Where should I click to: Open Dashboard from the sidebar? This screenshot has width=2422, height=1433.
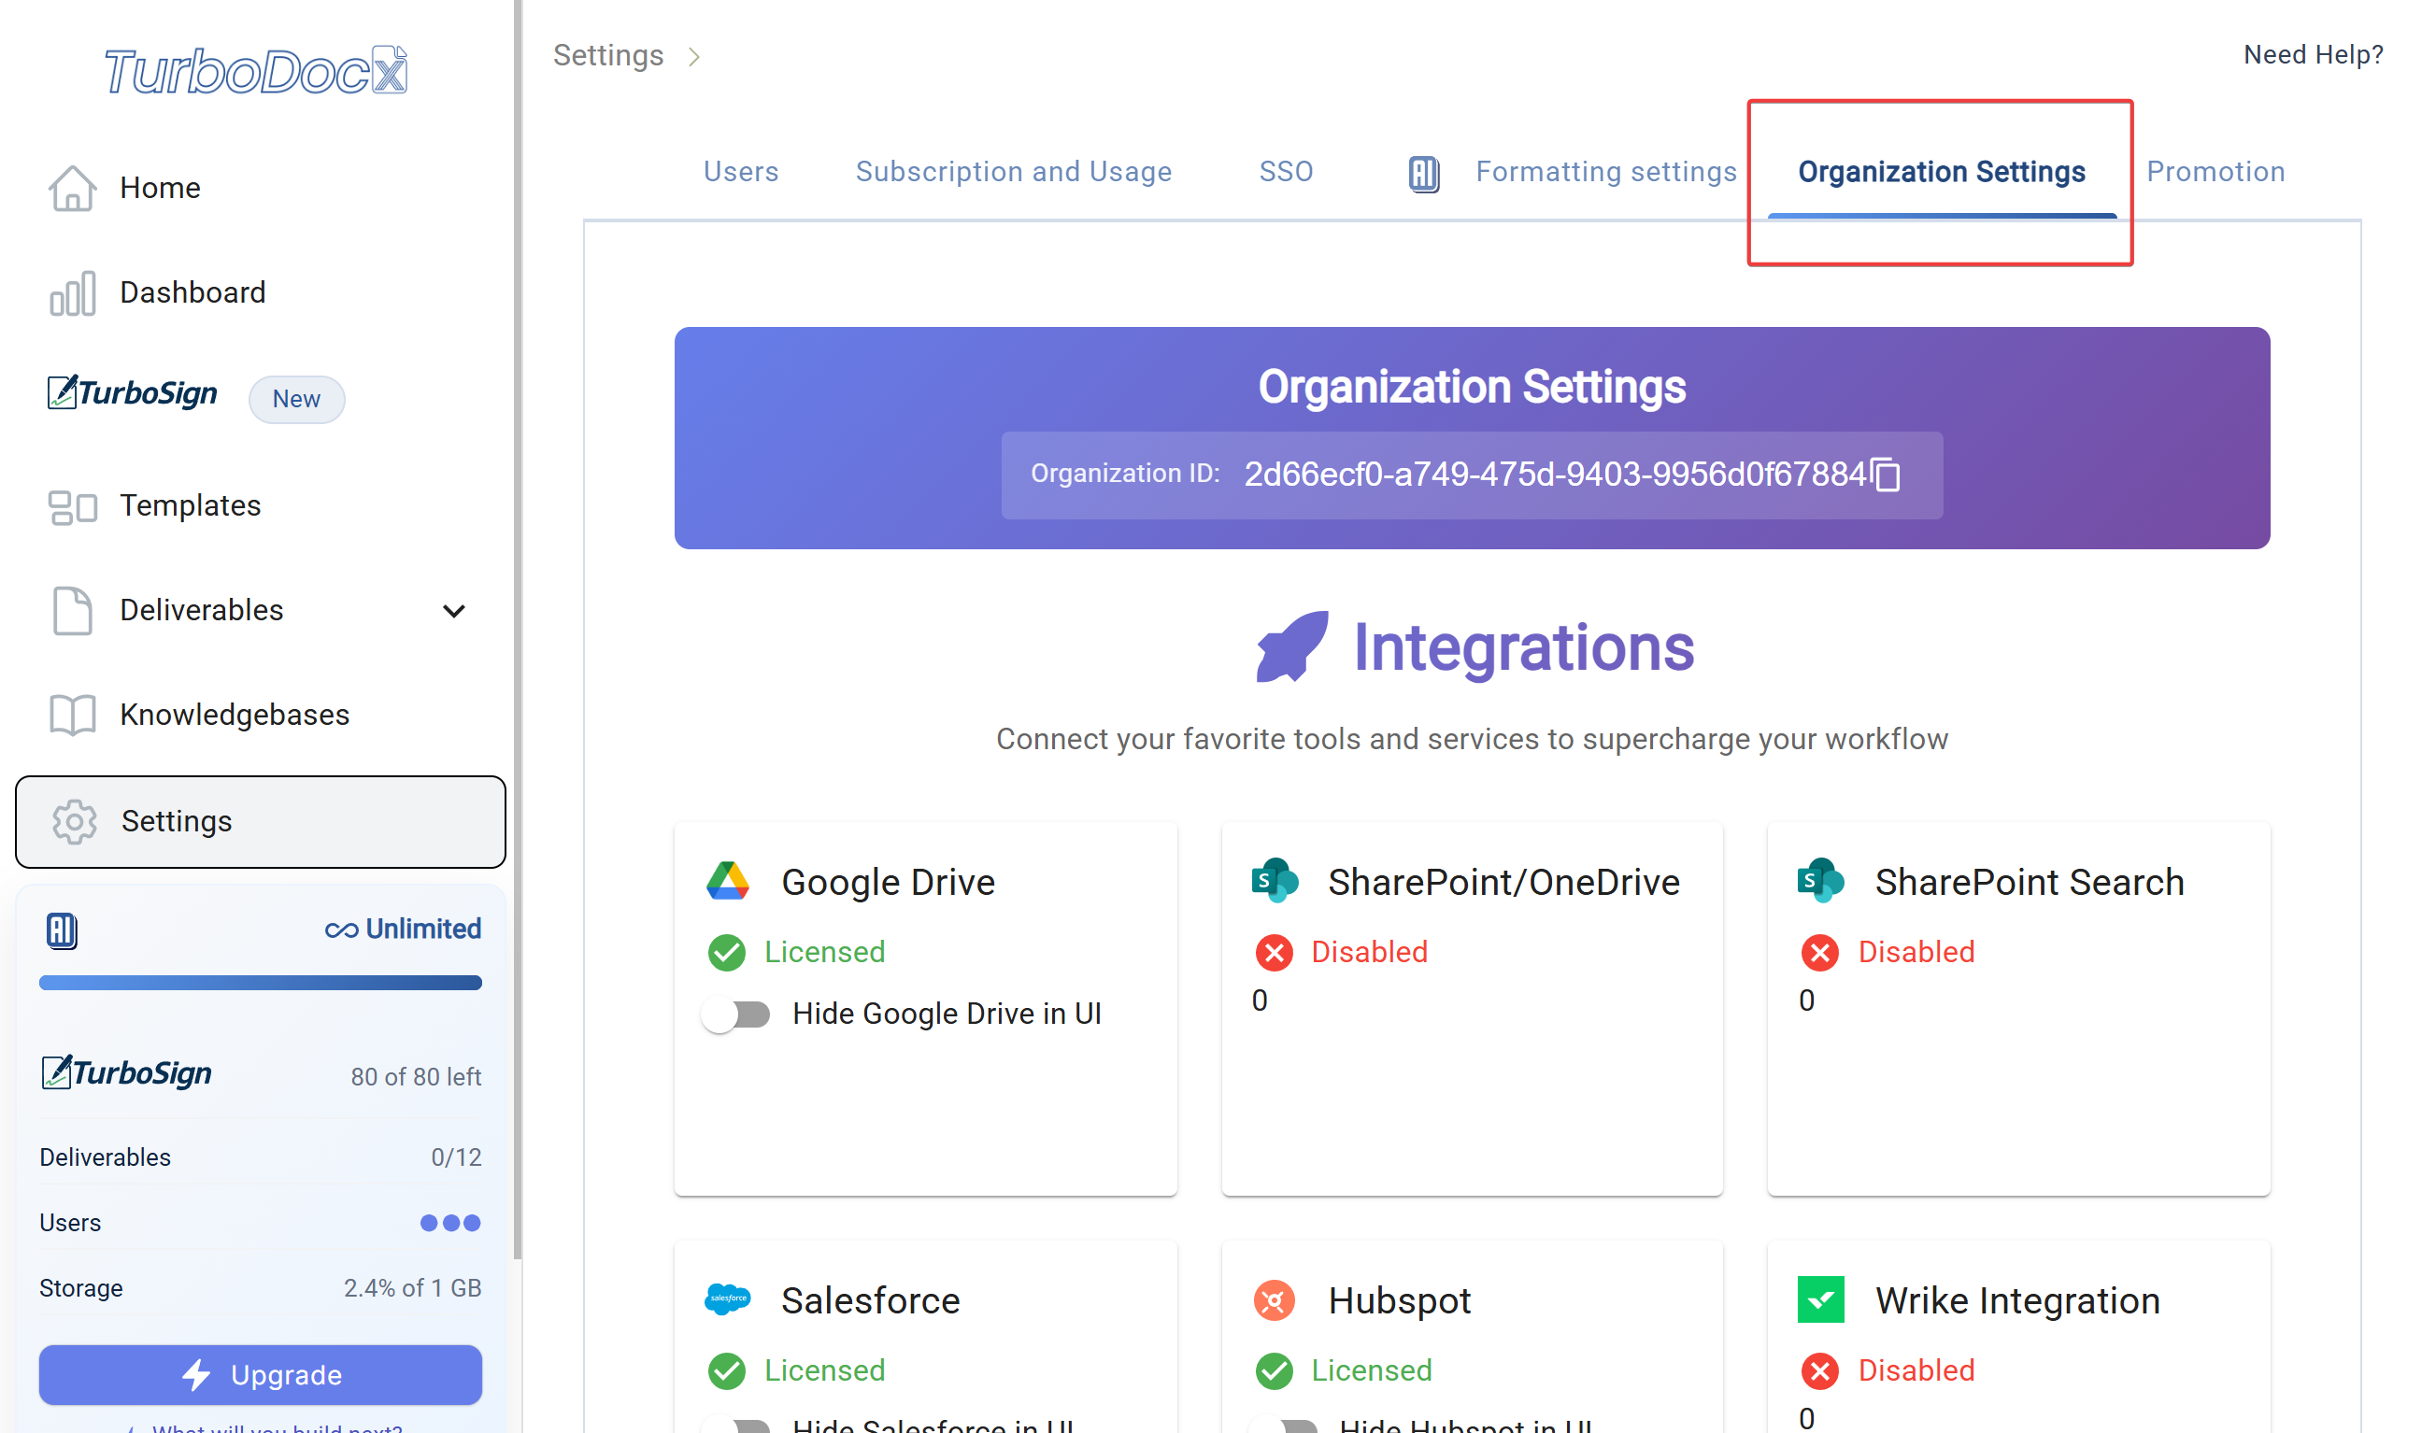192,292
